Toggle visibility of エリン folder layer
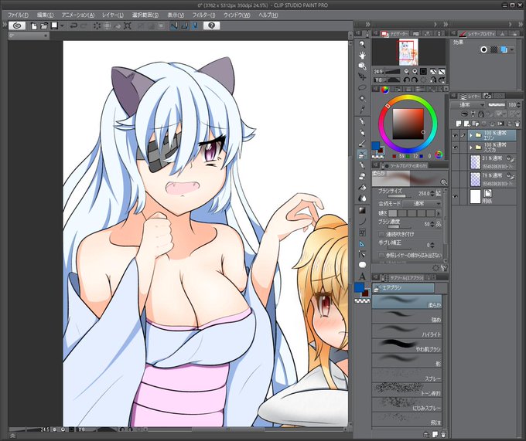 pyautogui.click(x=455, y=135)
